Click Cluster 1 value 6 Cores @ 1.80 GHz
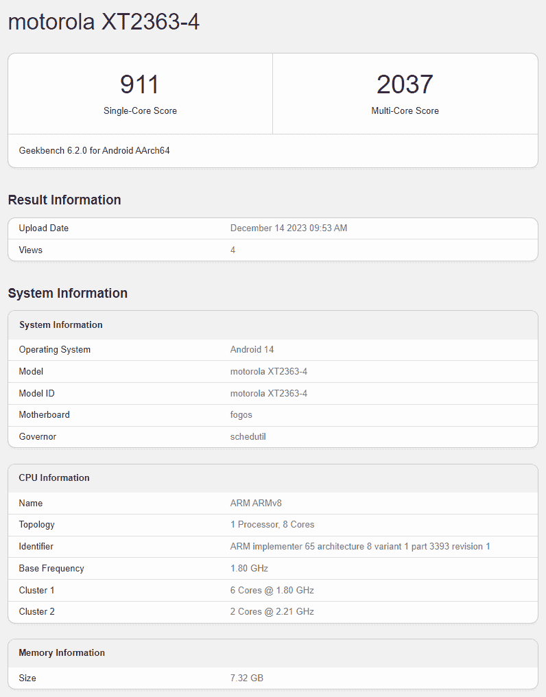The image size is (546, 697). 272,590
